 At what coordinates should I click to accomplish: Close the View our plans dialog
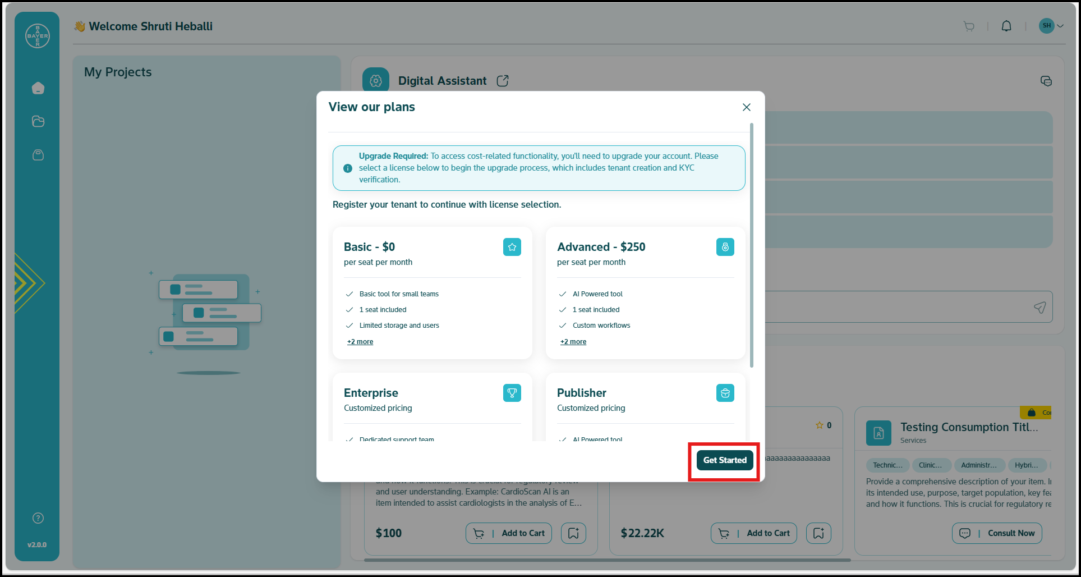[x=746, y=107]
